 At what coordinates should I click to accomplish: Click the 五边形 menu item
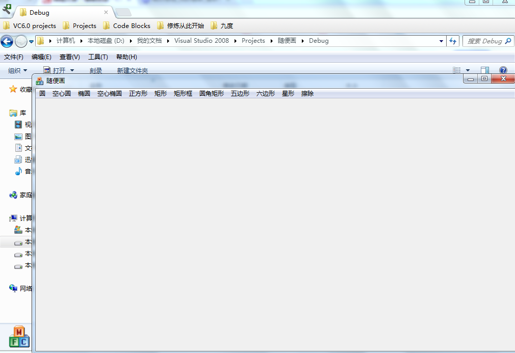240,94
